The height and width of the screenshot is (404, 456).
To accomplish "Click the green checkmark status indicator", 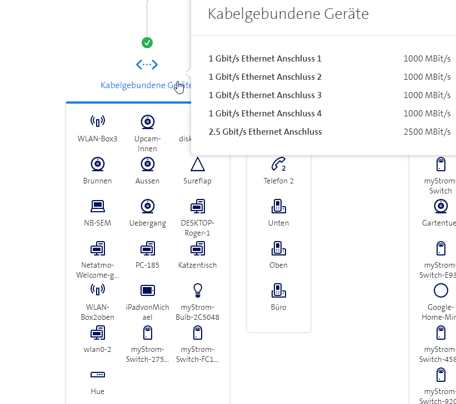I will coord(147,43).
